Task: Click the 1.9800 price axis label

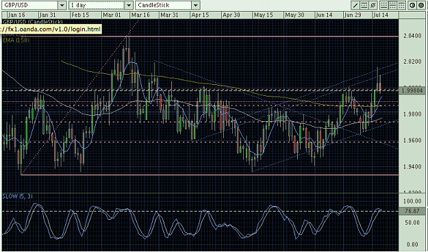Action: [412, 114]
